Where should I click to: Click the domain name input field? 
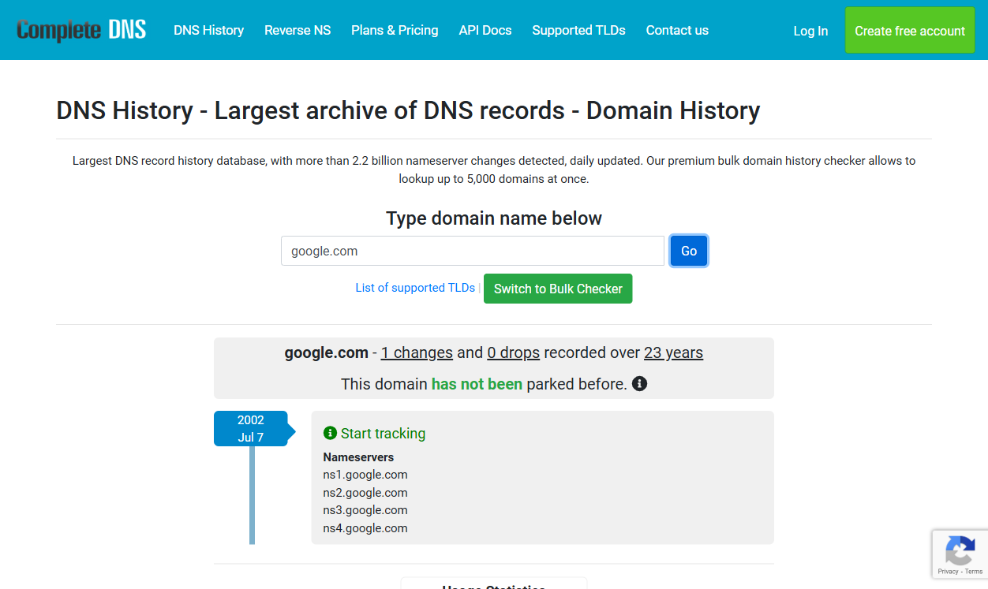473,251
